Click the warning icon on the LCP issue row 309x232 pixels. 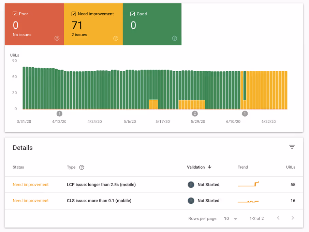point(191,185)
